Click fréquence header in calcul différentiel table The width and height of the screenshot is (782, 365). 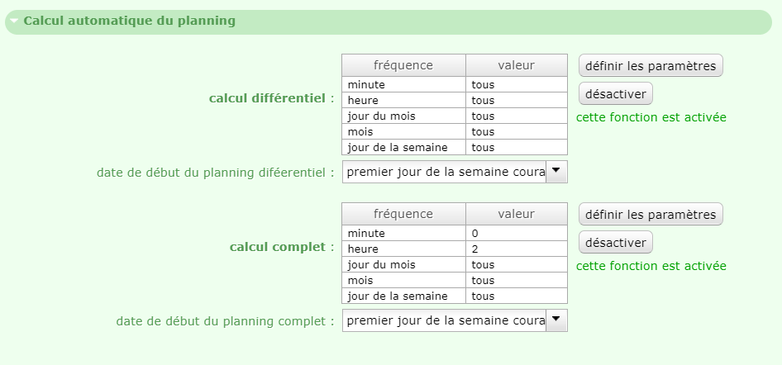click(403, 65)
